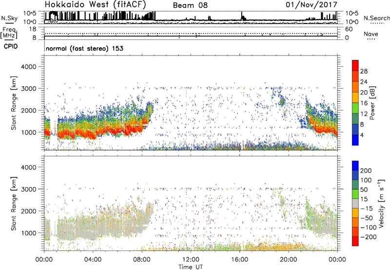Click the left '10^5' noise axis tick
Viewport: 390px width, 270px height.
[30, 14]
